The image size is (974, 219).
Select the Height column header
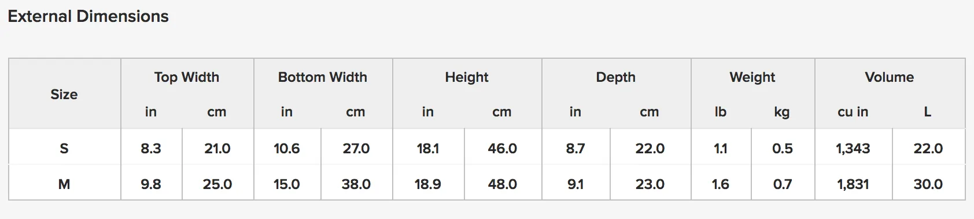(467, 77)
